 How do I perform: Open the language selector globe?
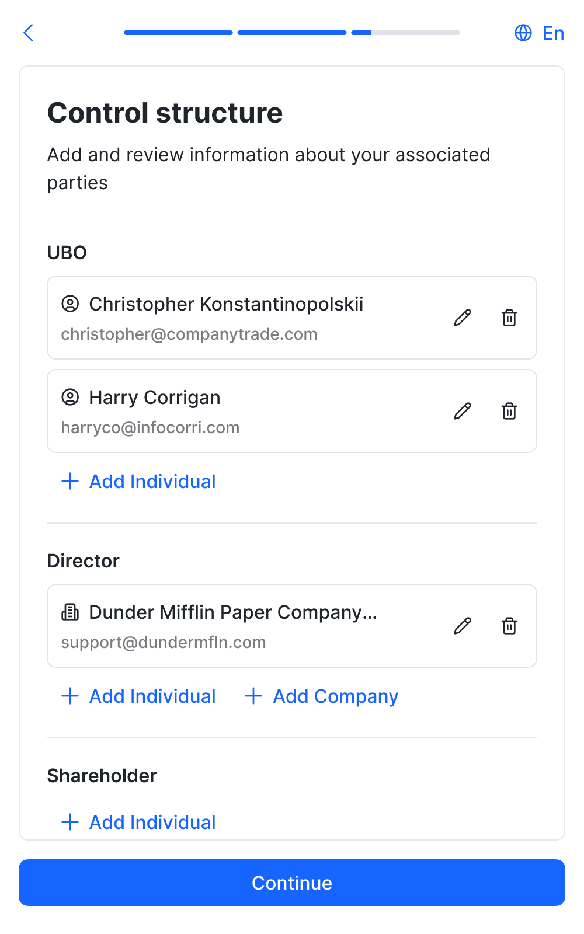pyautogui.click(x=523, y=33)
